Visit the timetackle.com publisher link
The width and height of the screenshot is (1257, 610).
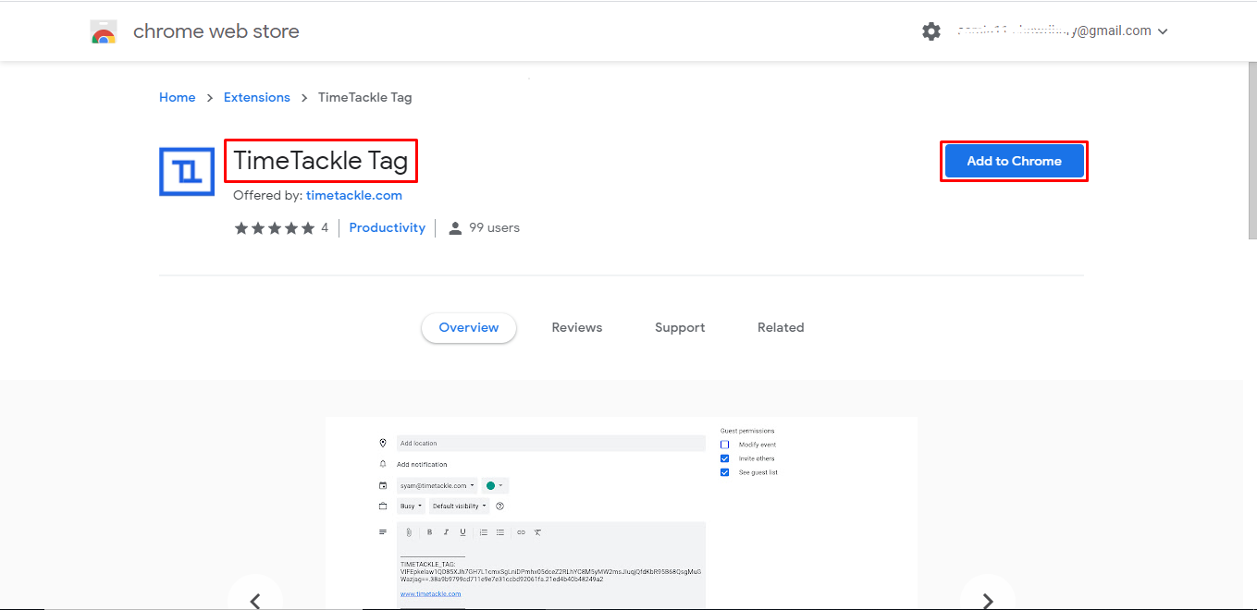354,196
